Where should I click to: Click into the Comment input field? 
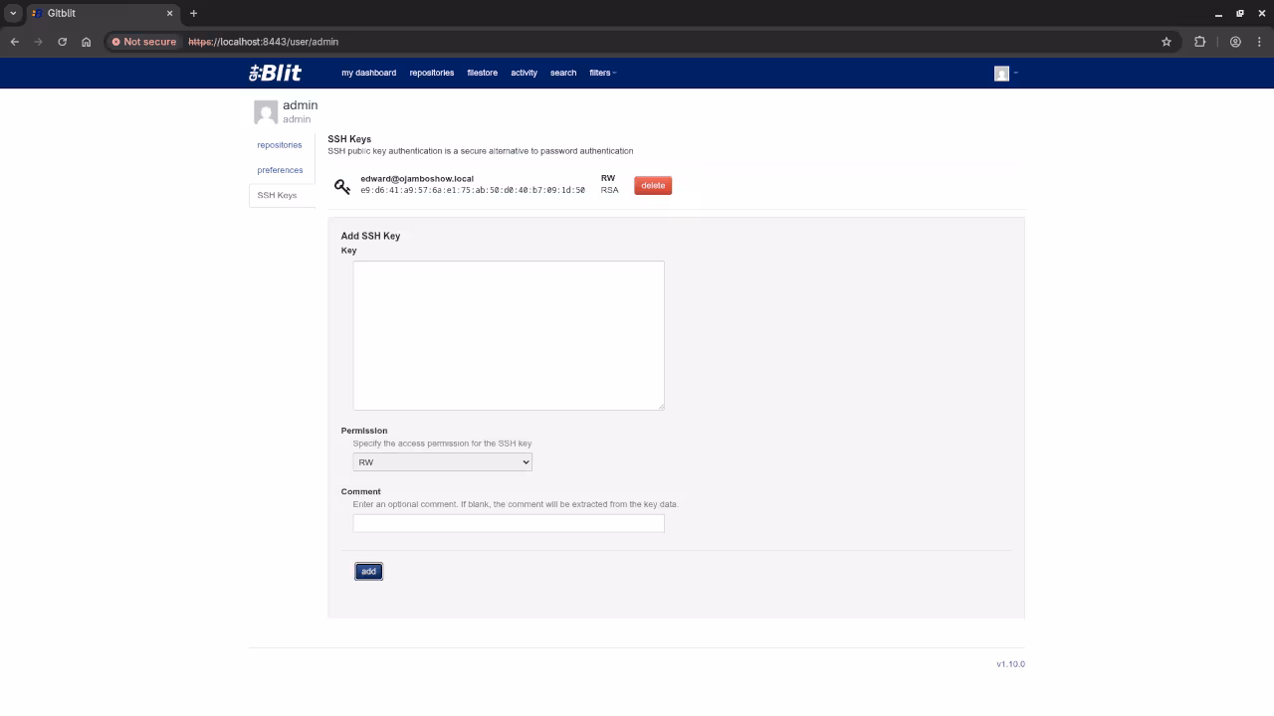(508, 523)
